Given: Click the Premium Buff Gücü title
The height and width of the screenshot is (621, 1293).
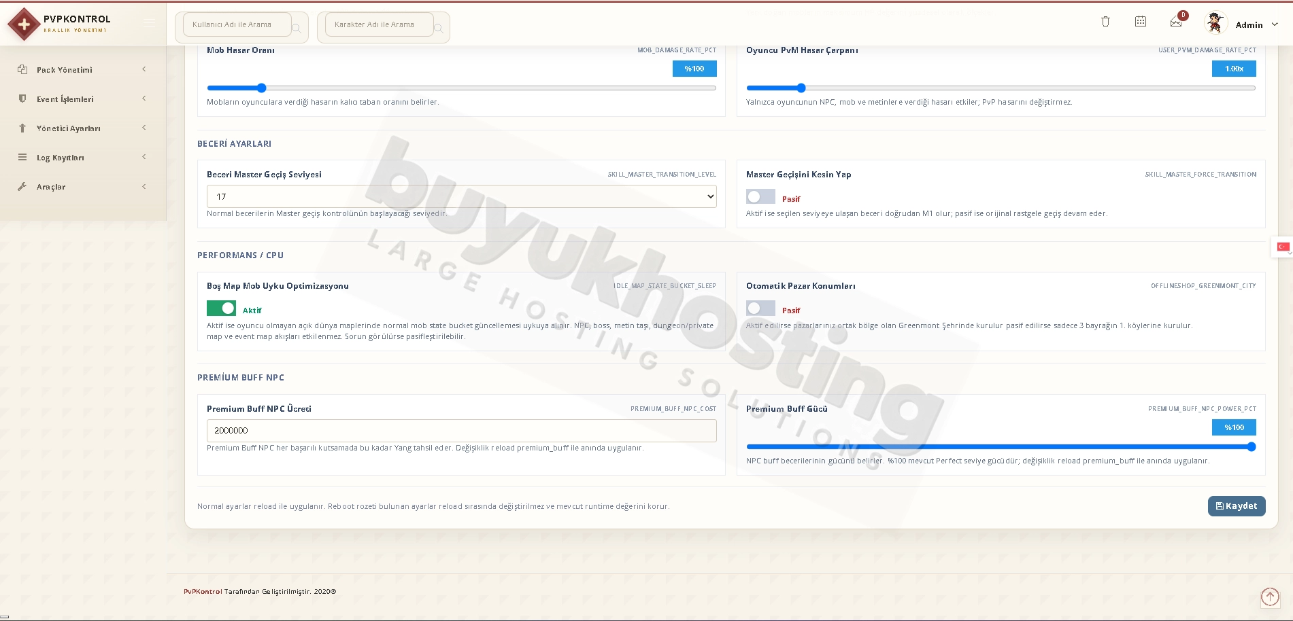Looking at the screenshot, I should coord(787,409).
